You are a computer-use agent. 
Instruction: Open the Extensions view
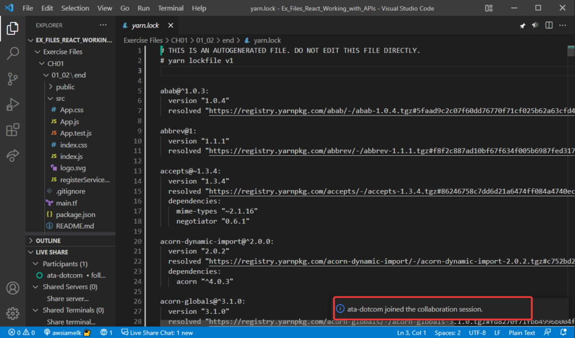tap(12, 130)
